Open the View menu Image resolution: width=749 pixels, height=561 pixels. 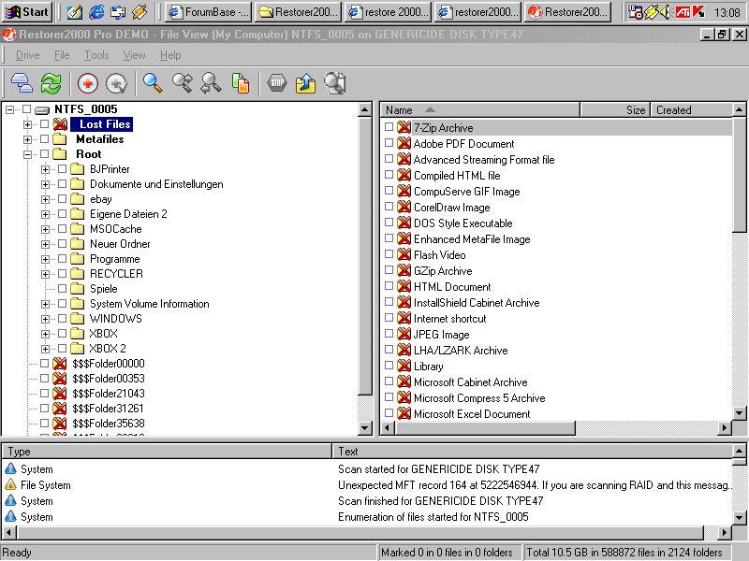(134, 55)
